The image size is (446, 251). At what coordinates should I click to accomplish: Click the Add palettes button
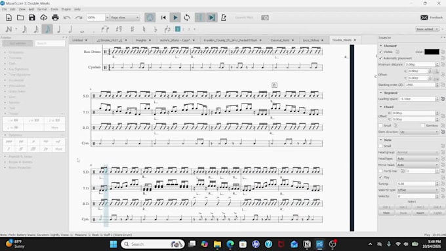click(x=18, y=43)
